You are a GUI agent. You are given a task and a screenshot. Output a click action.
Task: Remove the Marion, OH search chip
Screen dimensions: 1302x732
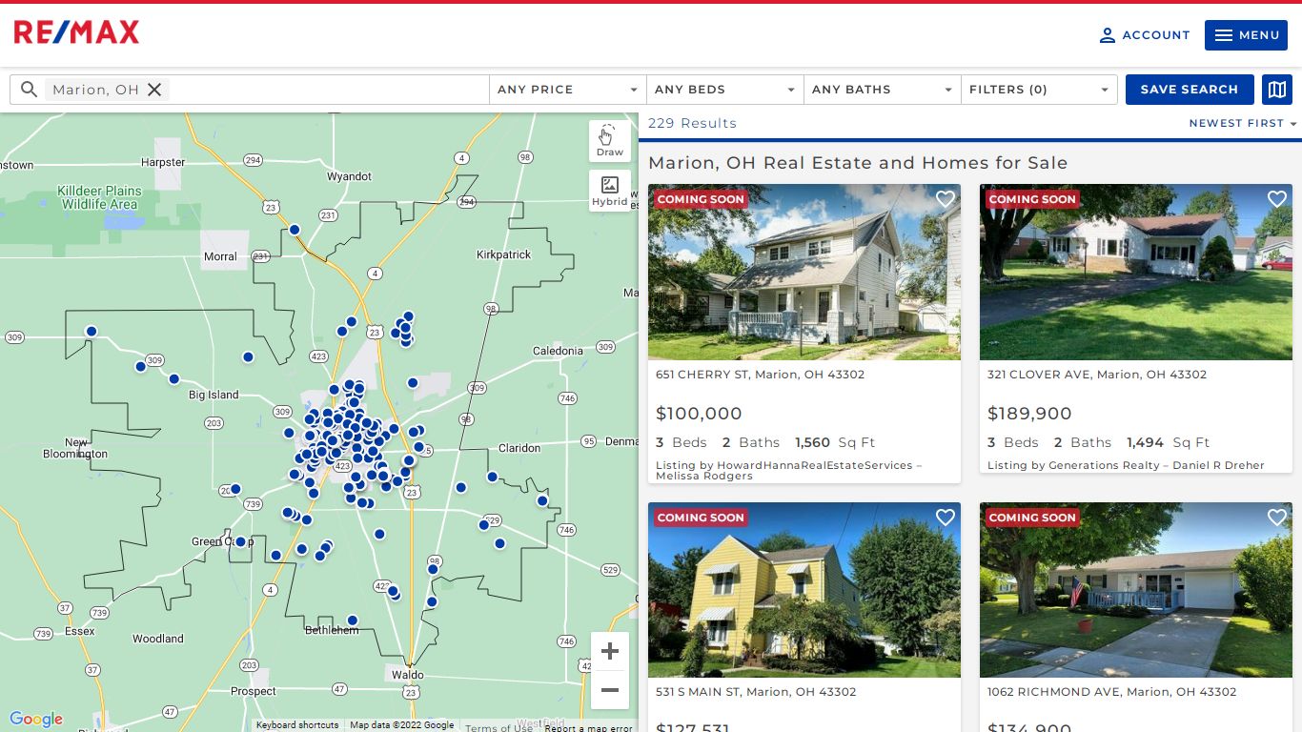[154, 90]
